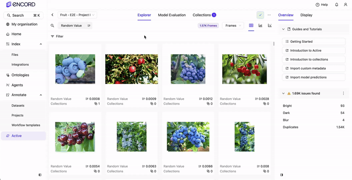Collapse the Guides and Tutorials section
The width and height of the screenshot is (352, 180).
(283, 29)
